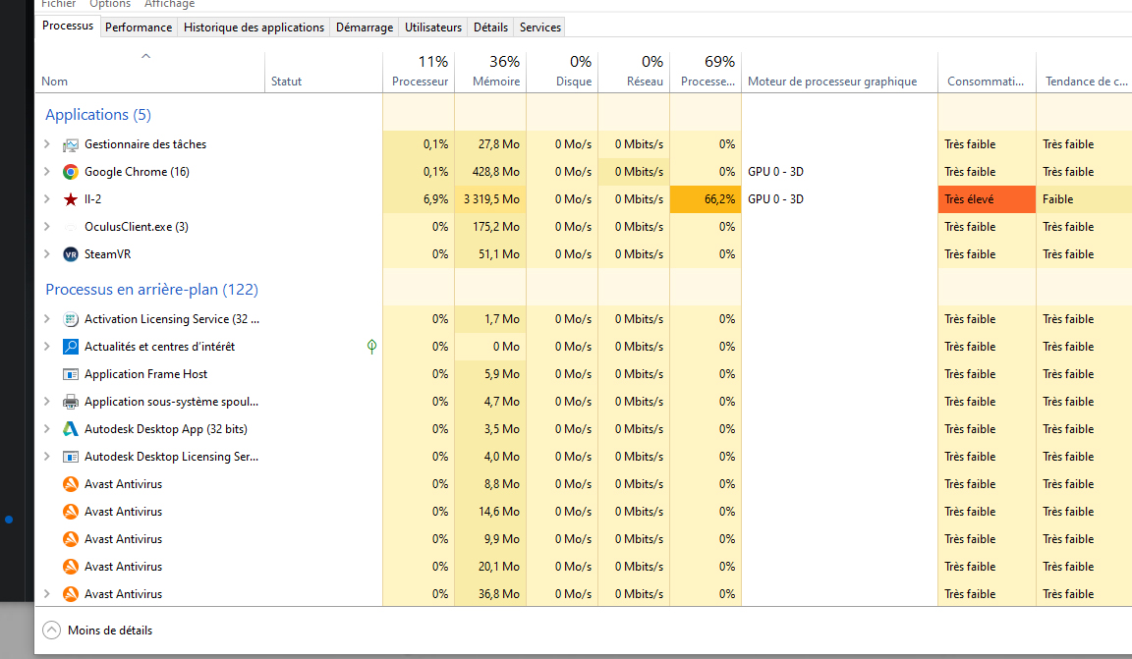This screenshot has width=1132, height=659.
Task: Click the Gestionnaire des tâches app icon
Action: [70, 145]
